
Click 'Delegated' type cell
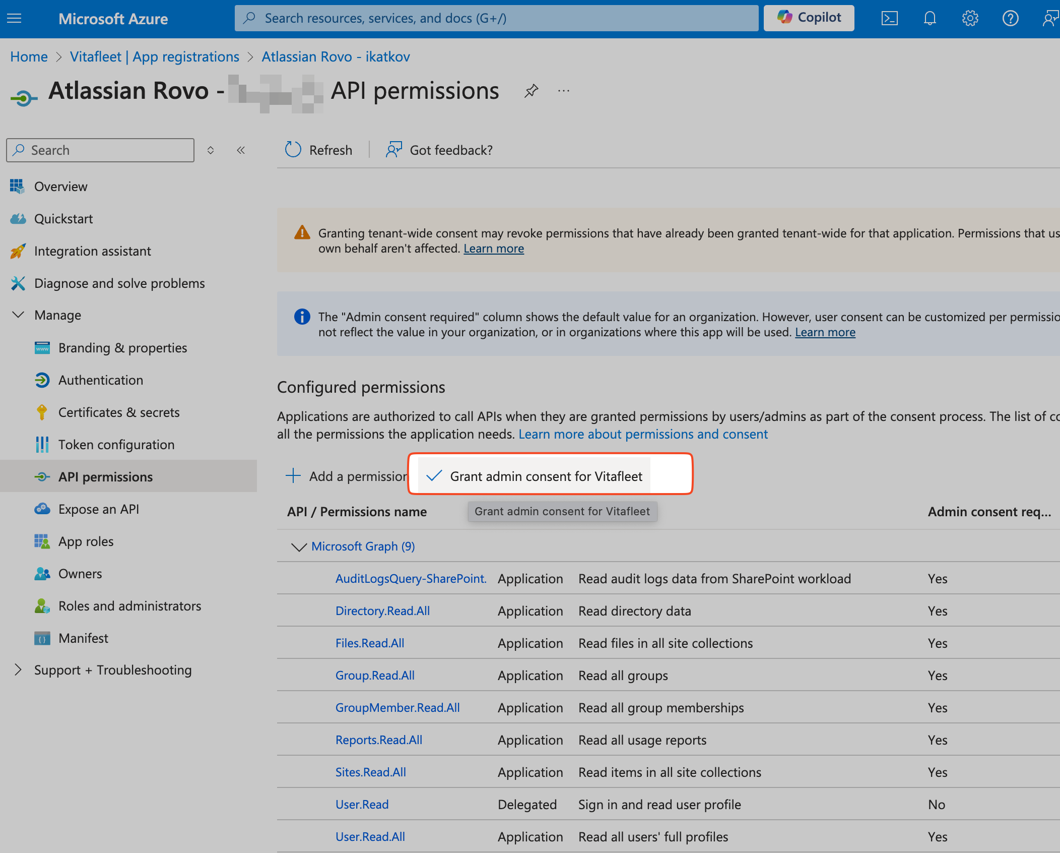click(527, 805)
